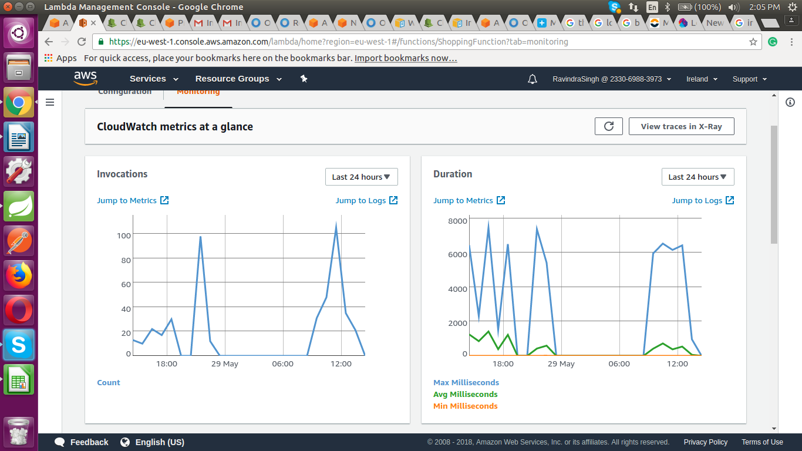Screen dimensions: 802x451
Task: Open Duration Last 24 hours dropdown
Action: pyautogui.click(x=697, y=177)
